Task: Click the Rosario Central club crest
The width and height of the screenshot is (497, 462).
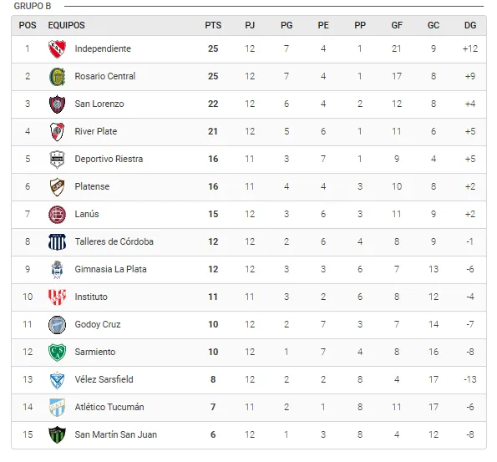Action: coord(57,76)
